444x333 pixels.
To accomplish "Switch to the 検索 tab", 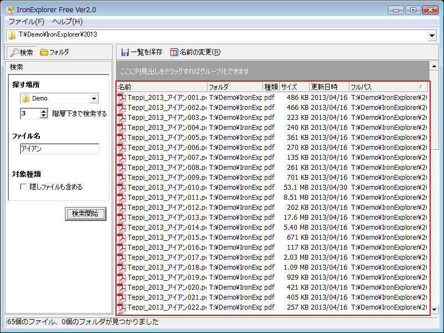I will (22, 52).
